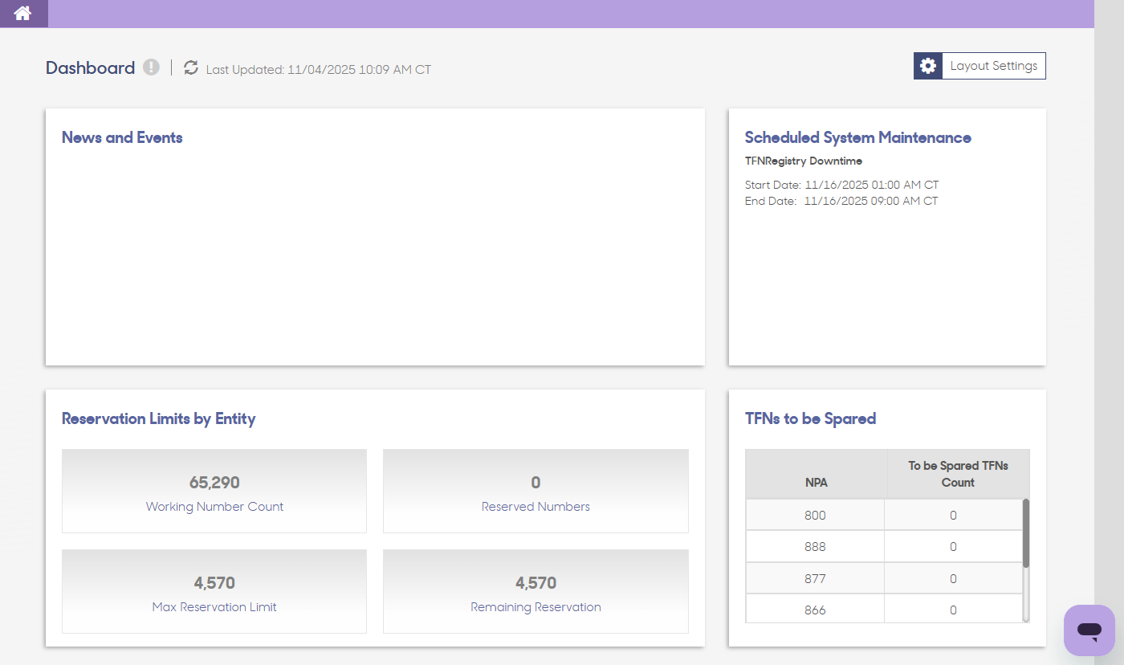Select the To be Spared TFNs Count header

coord(958,474)
